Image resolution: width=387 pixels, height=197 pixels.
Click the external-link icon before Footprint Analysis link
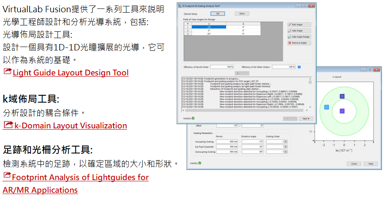click(x=7, y=176)
